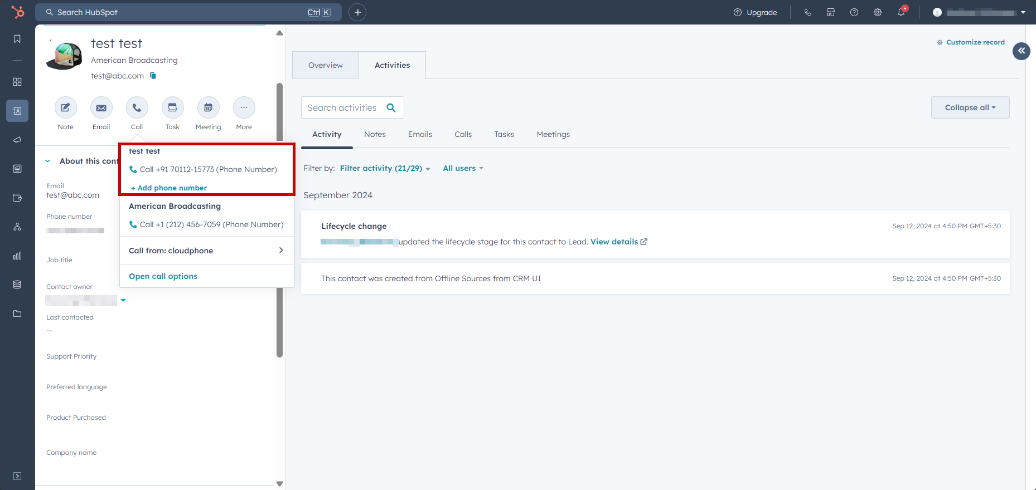Viewport: 1036px width, 490px height.
Task: Switch to the Overview tab
Action: coord(326,65)
